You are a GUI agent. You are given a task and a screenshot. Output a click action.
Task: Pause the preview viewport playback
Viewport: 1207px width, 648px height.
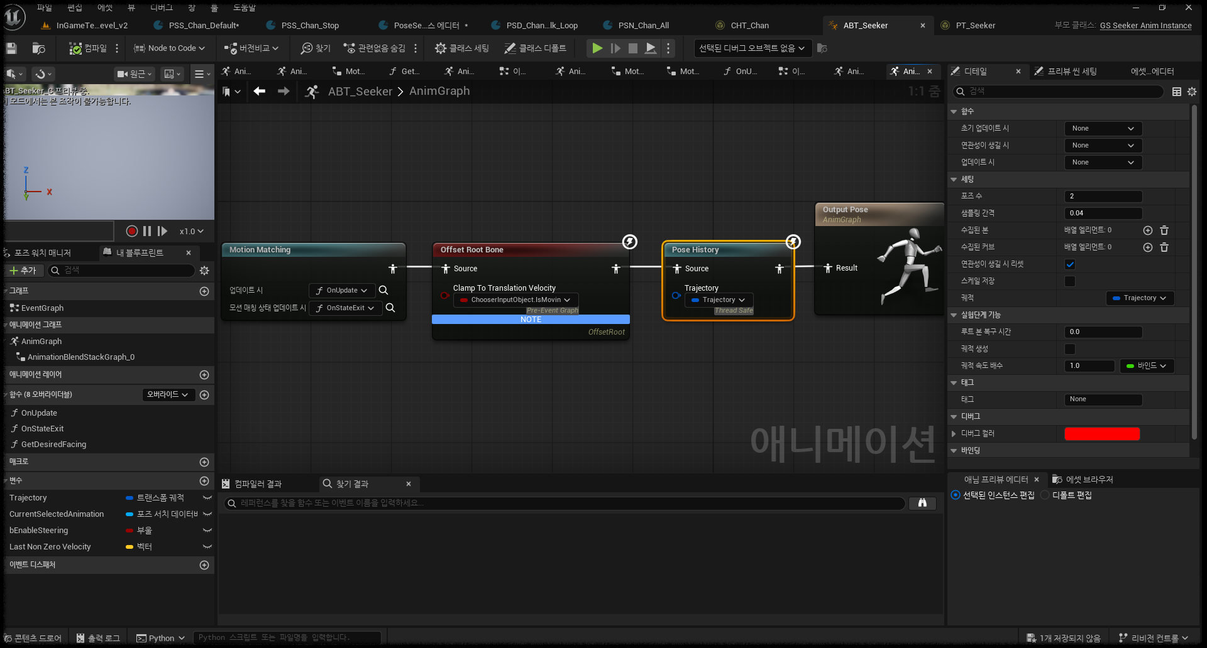(x=147, y=231)
